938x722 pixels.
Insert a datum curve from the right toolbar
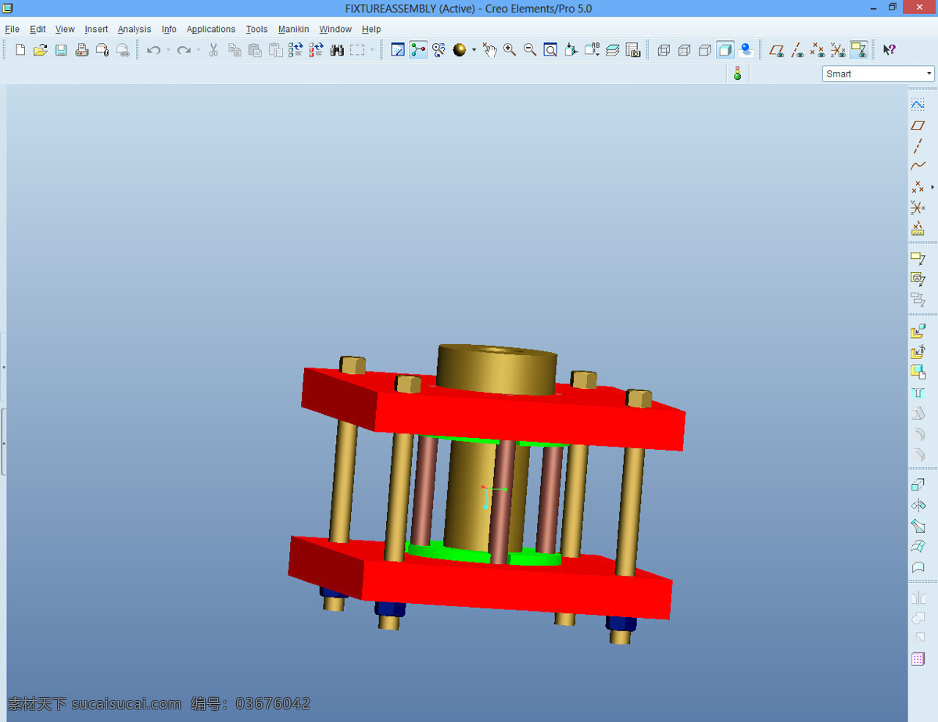pos(918,166)
